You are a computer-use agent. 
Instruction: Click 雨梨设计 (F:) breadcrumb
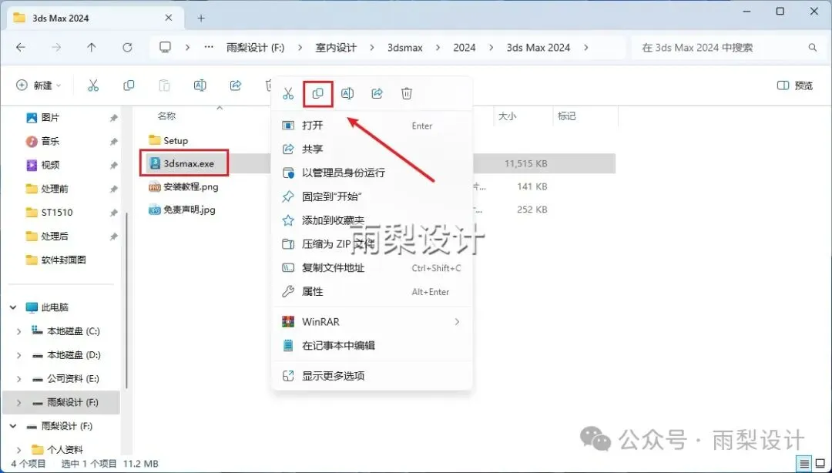pos(255,47)
